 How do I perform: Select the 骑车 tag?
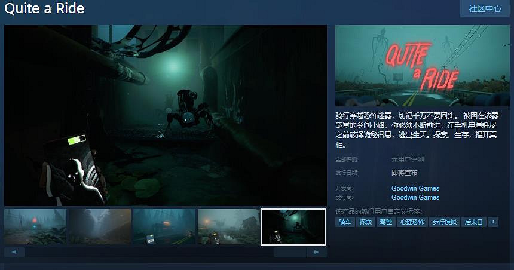pyautogui.click(x=345, y=222)
